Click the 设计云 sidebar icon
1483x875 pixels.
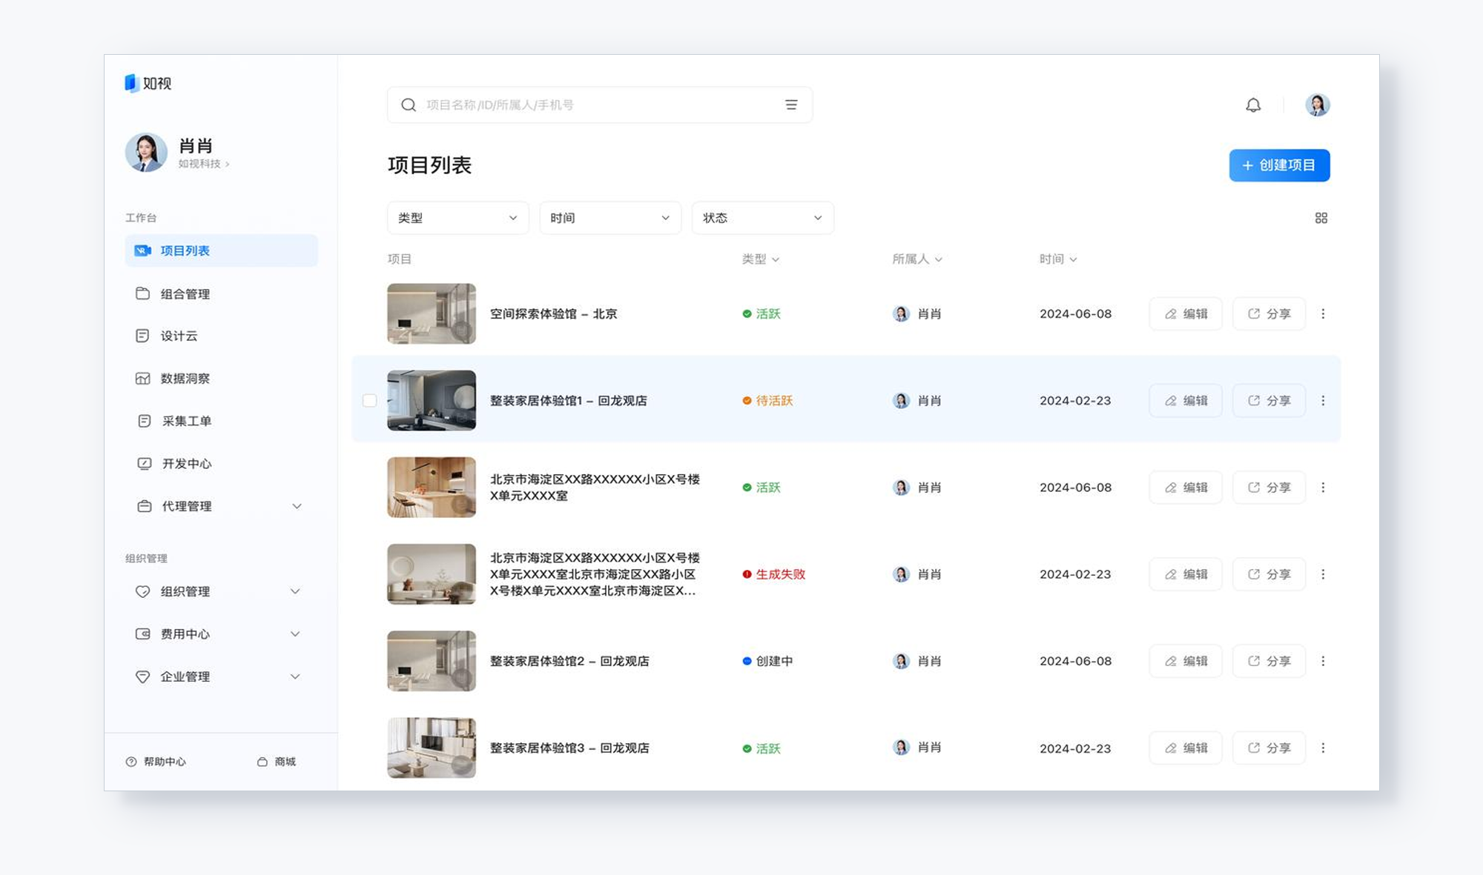pyautogui.click(x=142, y=336)
